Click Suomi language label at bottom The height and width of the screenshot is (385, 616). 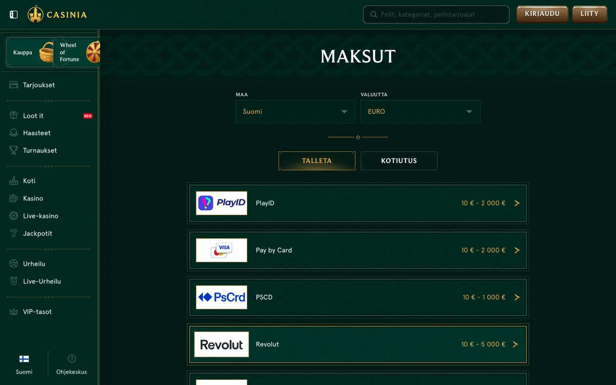coord(24,372)
